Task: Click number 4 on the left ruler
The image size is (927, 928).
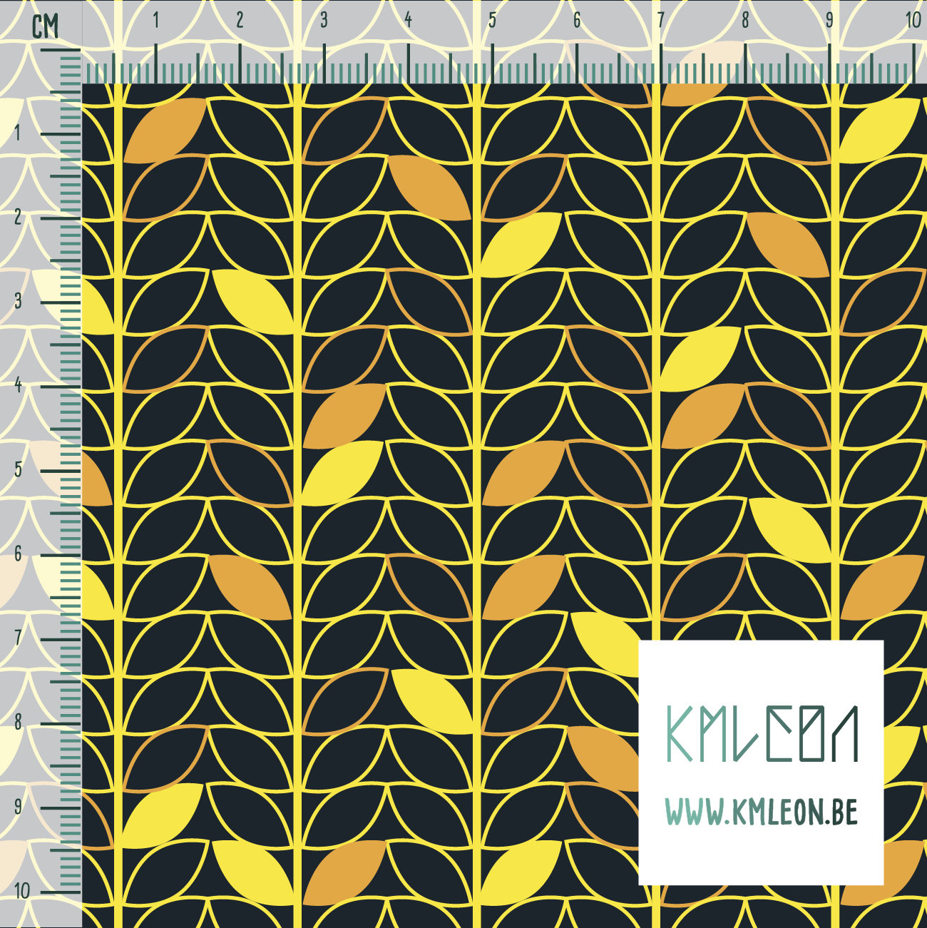Action: [x=17, y=385]
